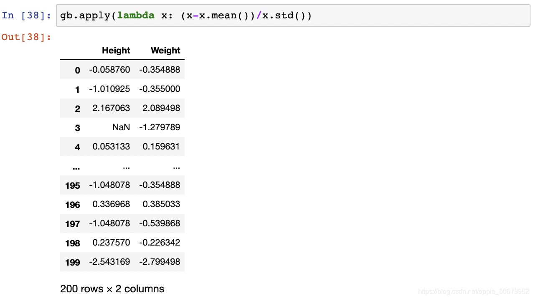Select index label 4 in the table
This screenshot has height=299, width=533.
[77, 147]
